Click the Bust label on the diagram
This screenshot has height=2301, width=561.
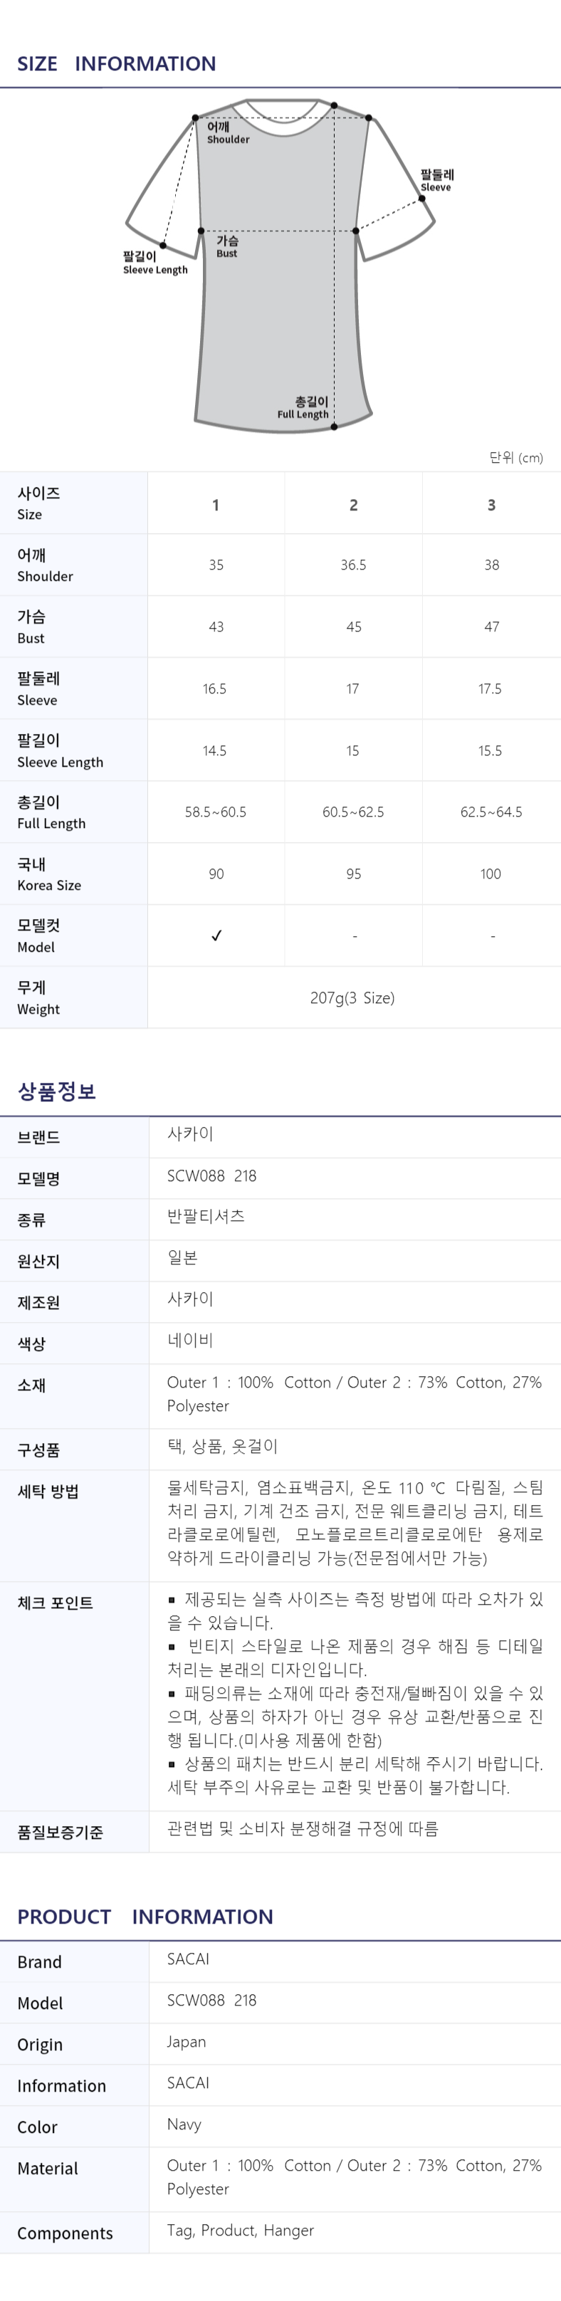tap(227, 246)
